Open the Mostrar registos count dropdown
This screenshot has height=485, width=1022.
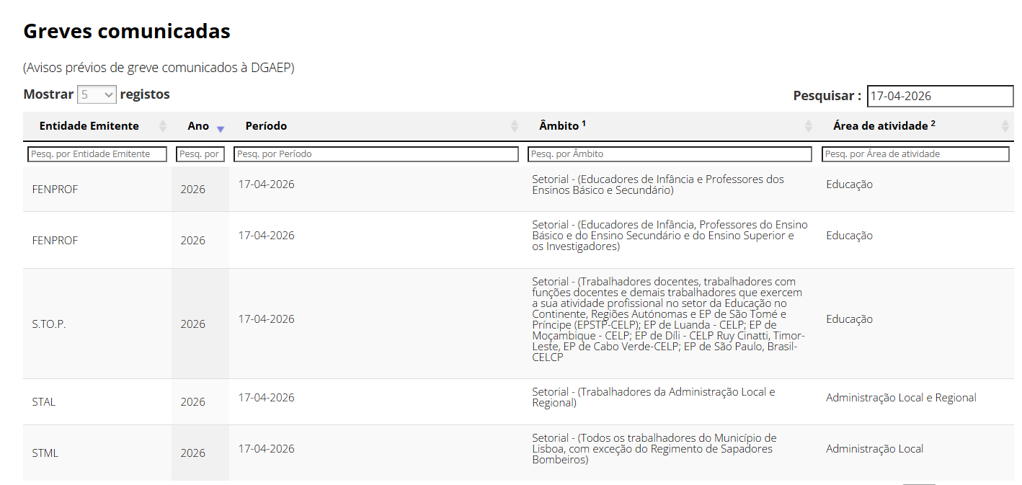click(x=97, y=94)
